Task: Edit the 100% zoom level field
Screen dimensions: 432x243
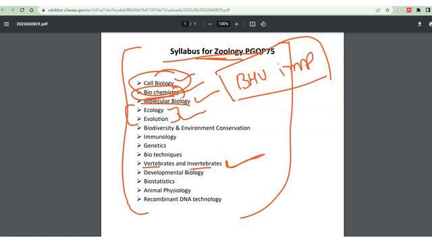Action: point(223,24)
